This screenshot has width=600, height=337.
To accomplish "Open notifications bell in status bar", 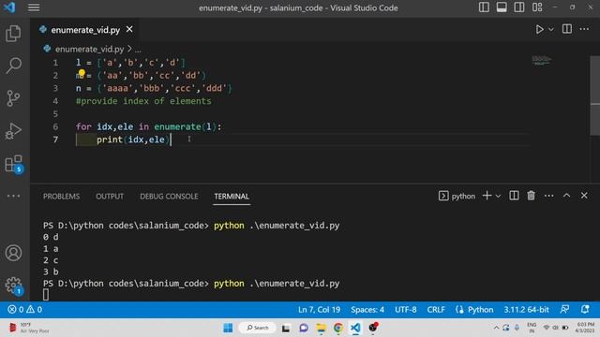I will [585, 310].
